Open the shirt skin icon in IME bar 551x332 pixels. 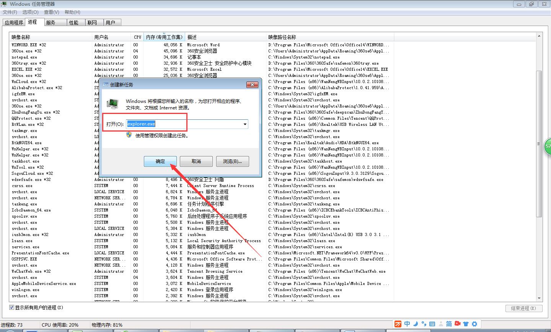click(466, 324)
